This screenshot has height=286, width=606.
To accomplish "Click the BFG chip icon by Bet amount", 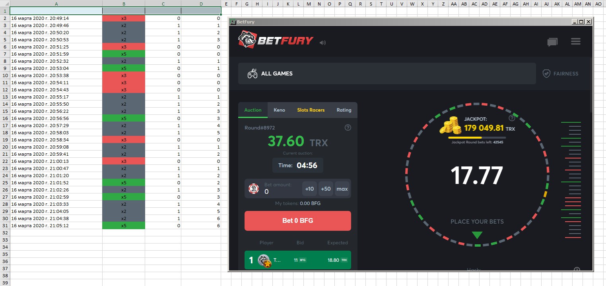I will point(254,189).
